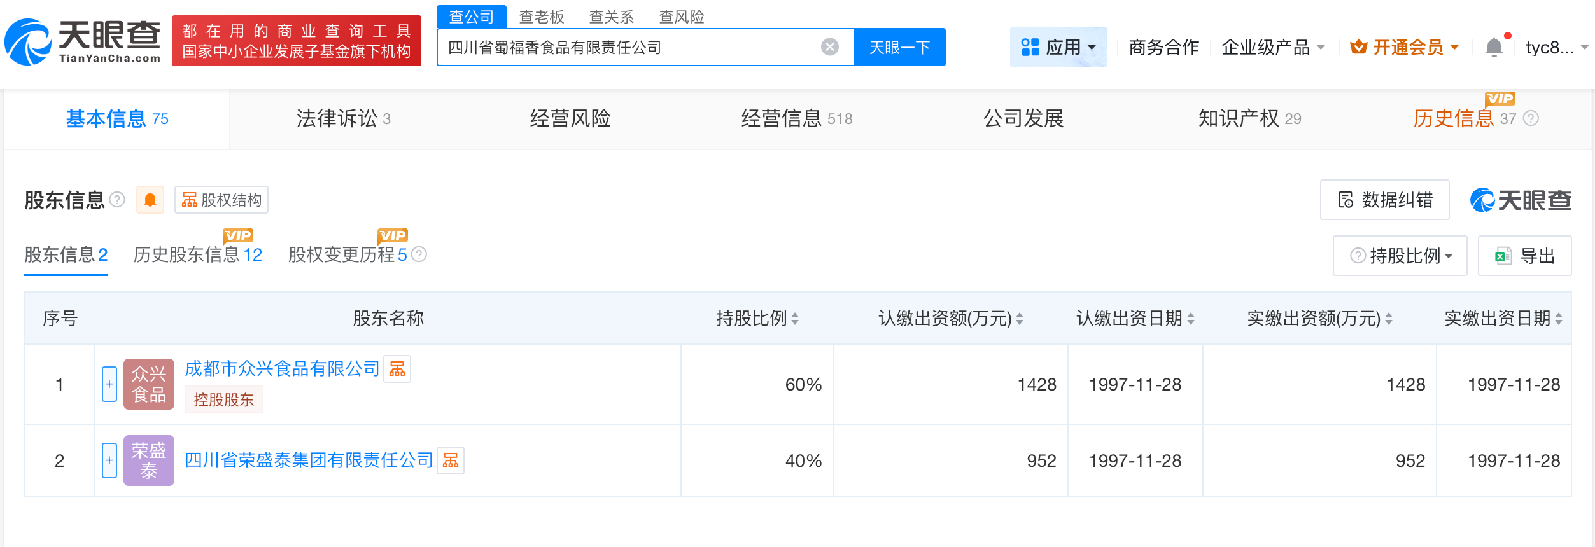The height and width of the screenshot is (547, 1595).
Task: Click the help icon beside 股东信息 heading
Action: [x=117, y=200]
